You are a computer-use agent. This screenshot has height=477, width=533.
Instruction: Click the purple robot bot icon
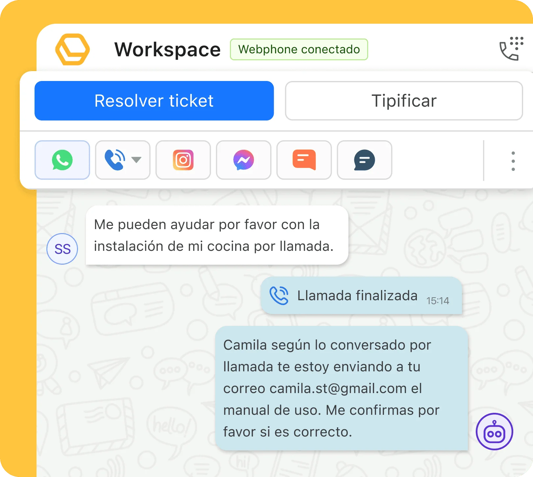coord(494,432)
